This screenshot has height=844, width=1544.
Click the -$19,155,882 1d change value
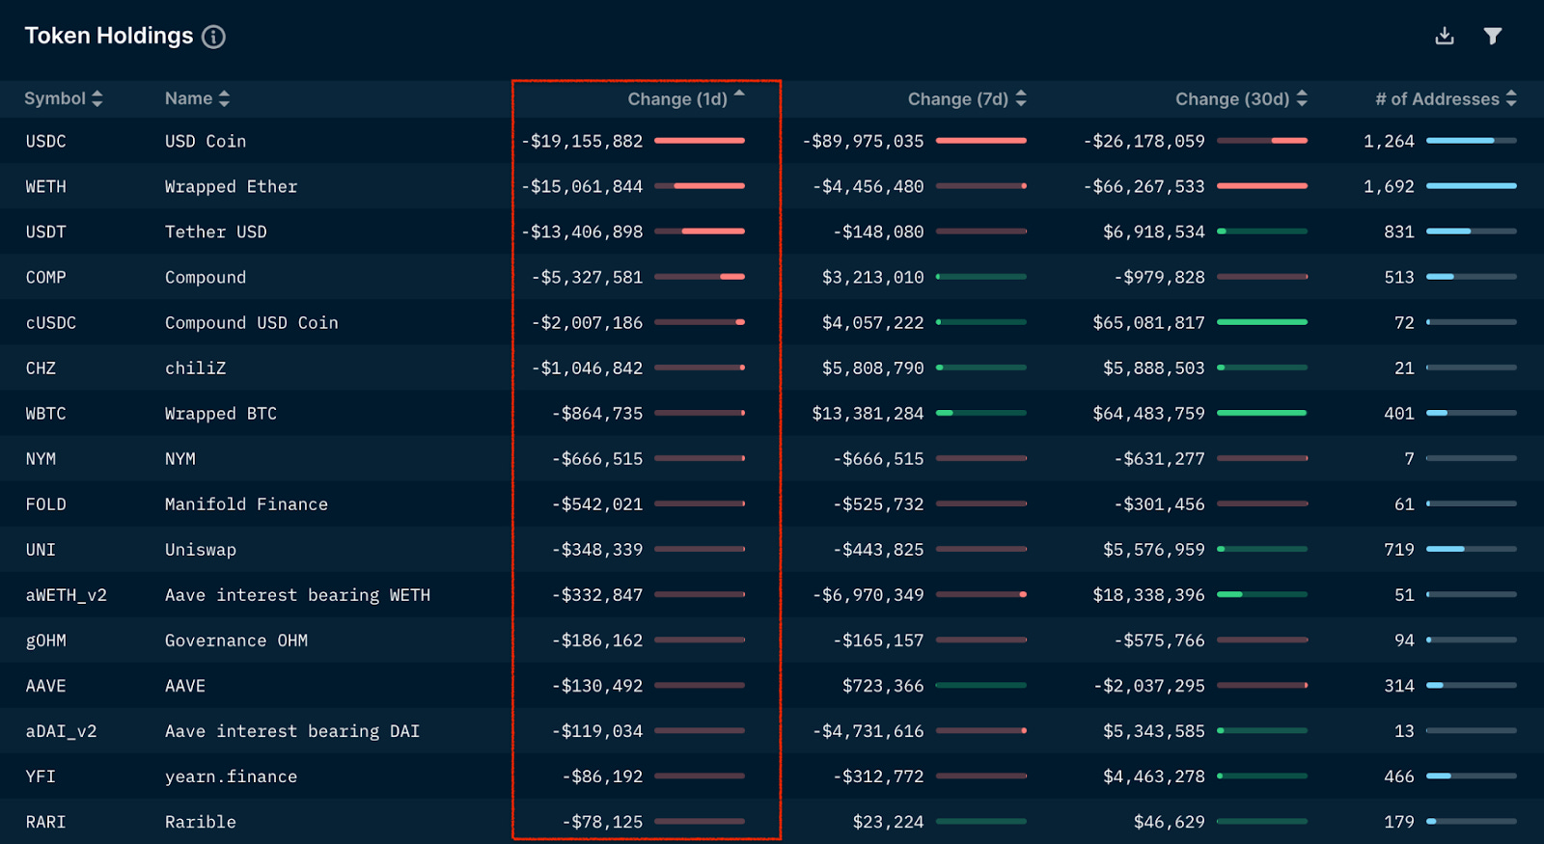coord(582,141)
